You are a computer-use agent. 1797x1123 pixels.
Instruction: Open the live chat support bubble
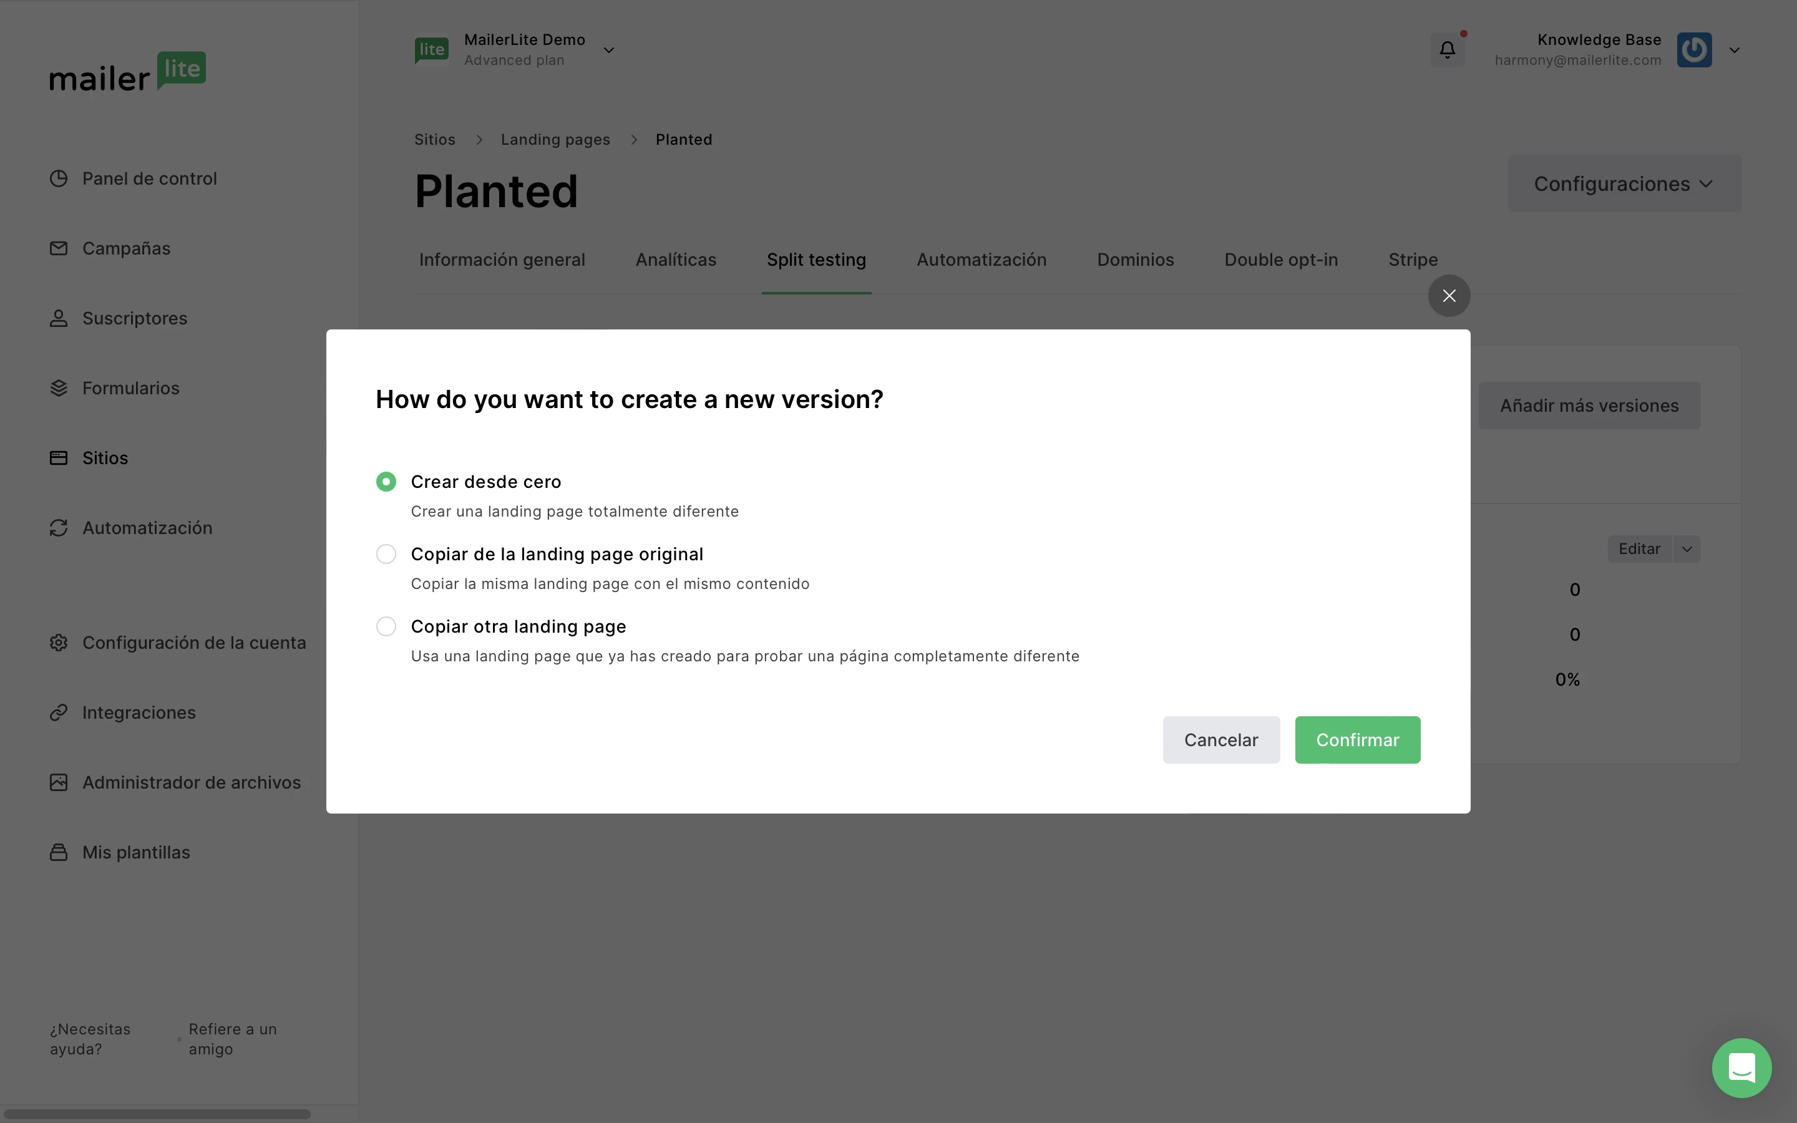tap(1741, 1067)
